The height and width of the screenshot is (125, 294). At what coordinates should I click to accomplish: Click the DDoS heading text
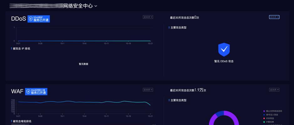coord(18,19)
